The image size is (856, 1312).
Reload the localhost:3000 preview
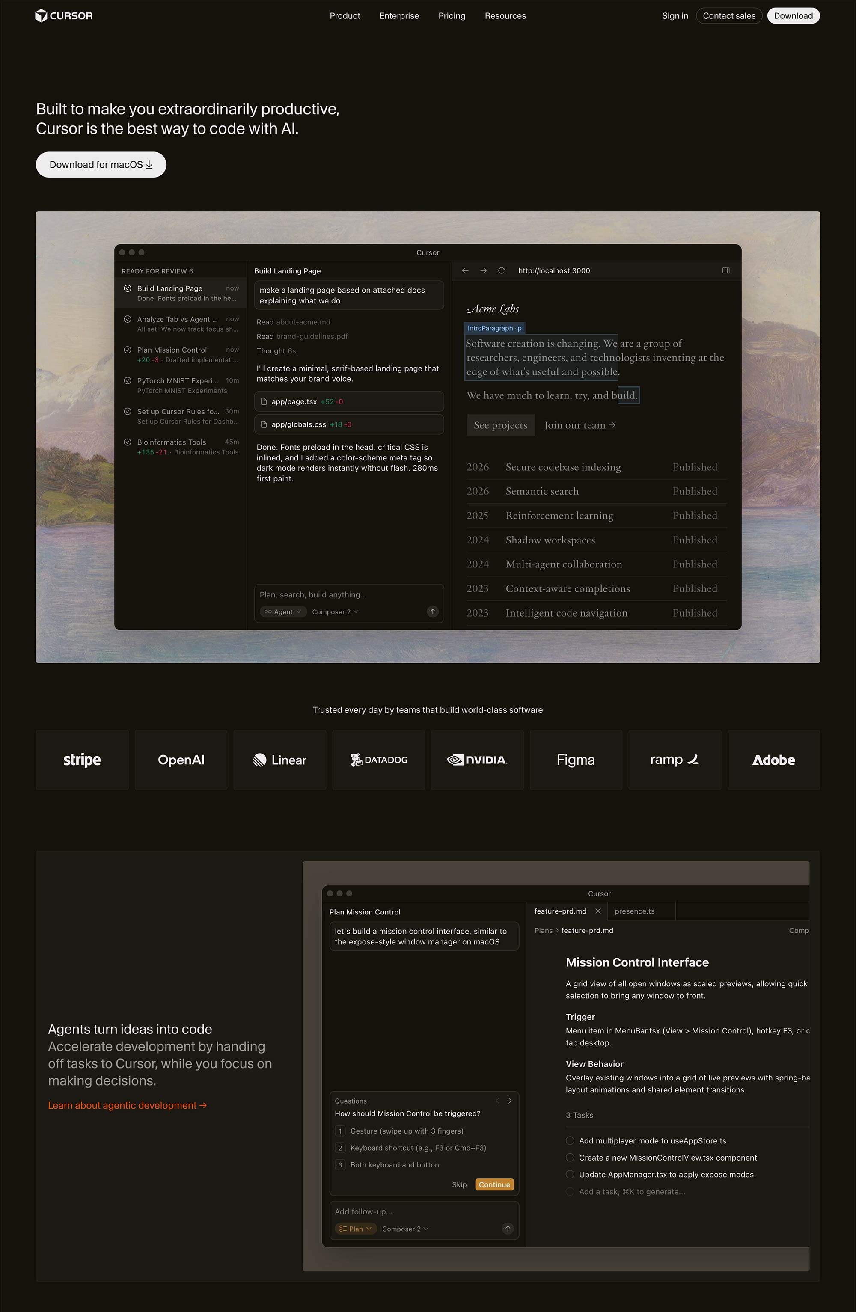point(502,271)
